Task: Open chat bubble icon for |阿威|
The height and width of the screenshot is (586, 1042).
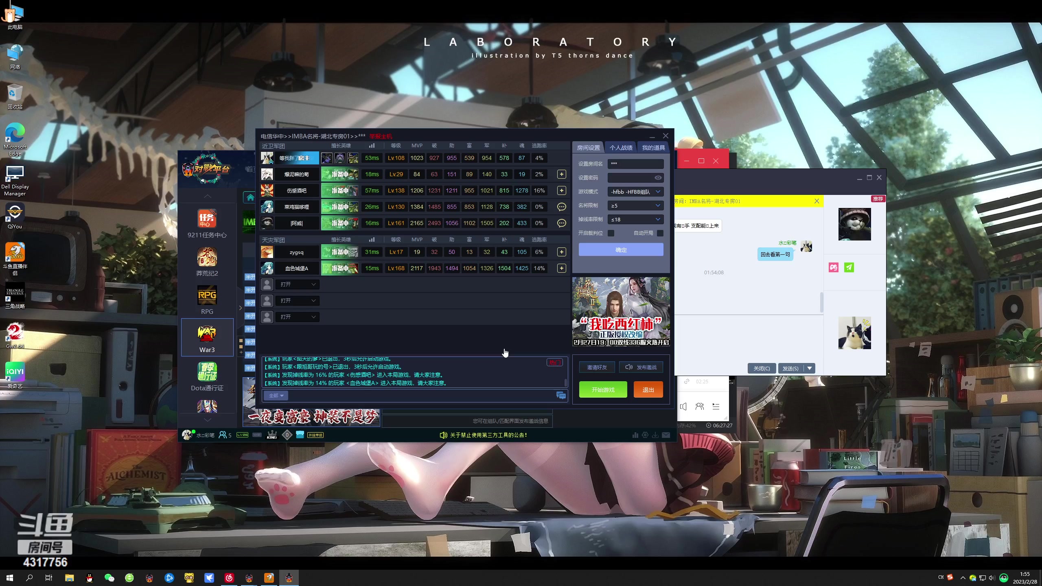Action: coord(561,223)
